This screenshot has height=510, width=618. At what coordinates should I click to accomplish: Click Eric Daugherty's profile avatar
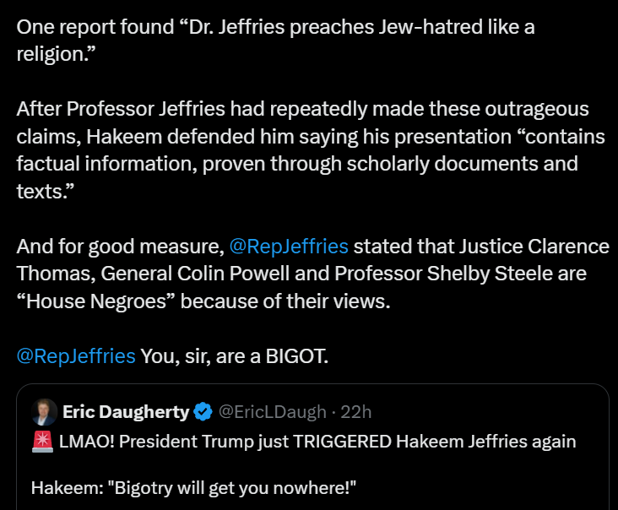pyautogui.click(x=45, y=412)
